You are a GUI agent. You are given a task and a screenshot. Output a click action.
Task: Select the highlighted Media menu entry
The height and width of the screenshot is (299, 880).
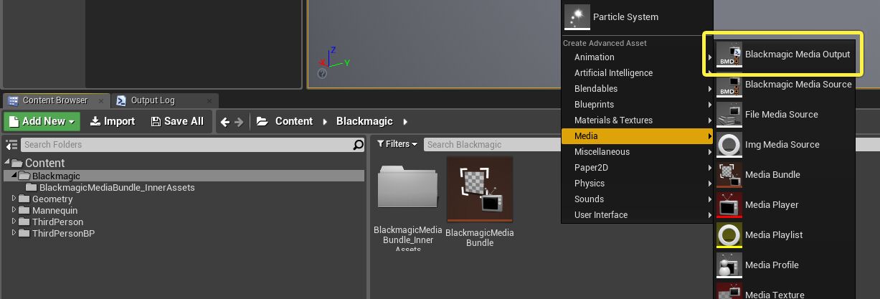(637, 136)
